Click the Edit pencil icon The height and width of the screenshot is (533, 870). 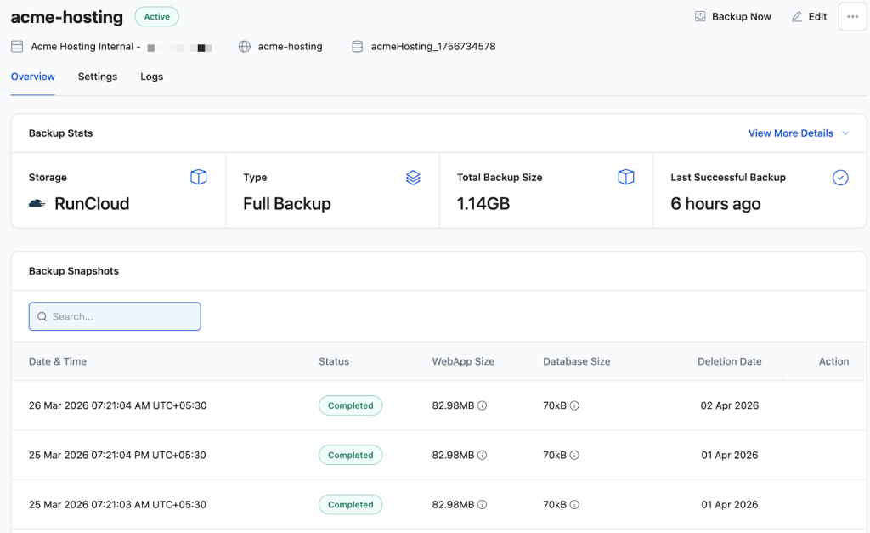pos(797,17)
